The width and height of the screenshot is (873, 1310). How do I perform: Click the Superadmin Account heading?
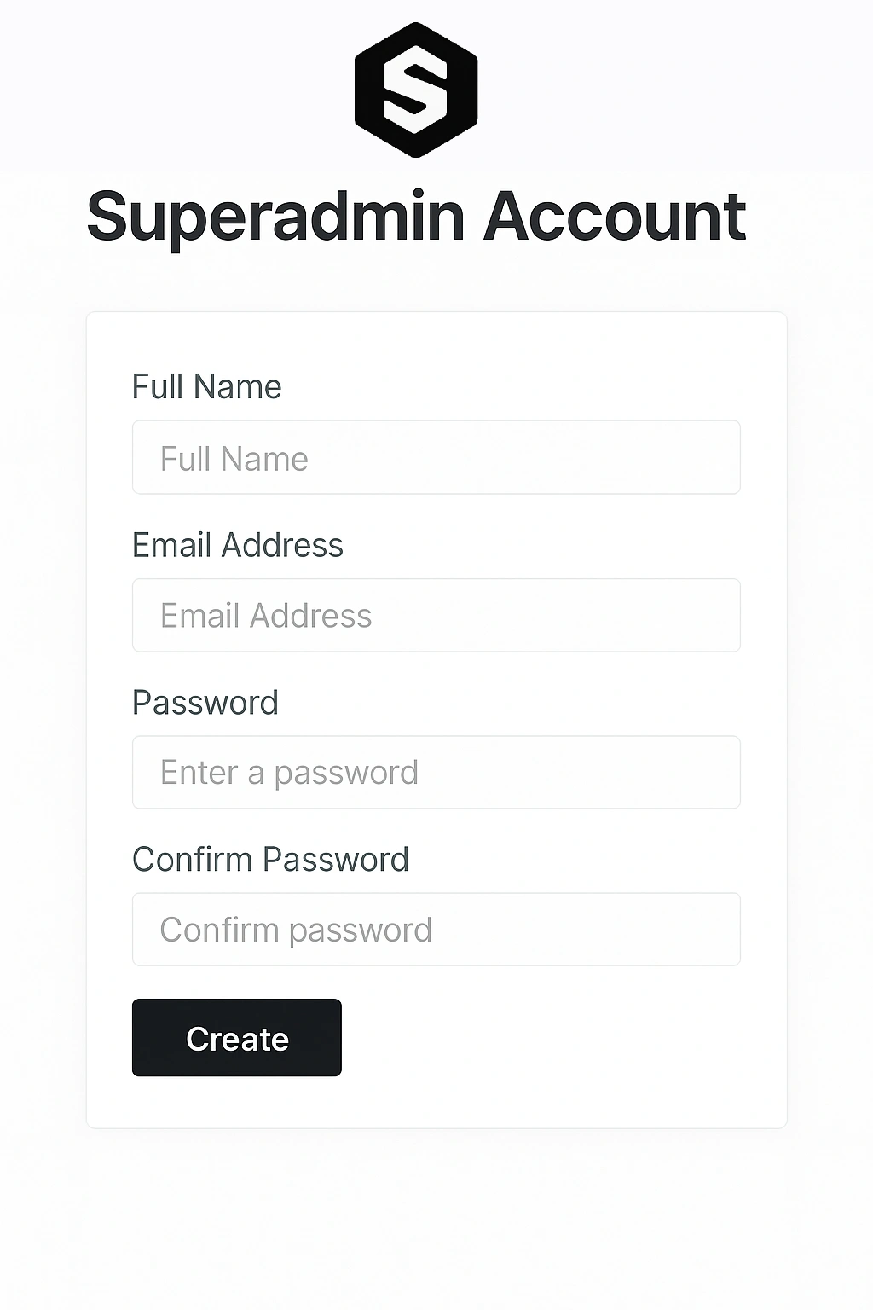tap(416, 217)
